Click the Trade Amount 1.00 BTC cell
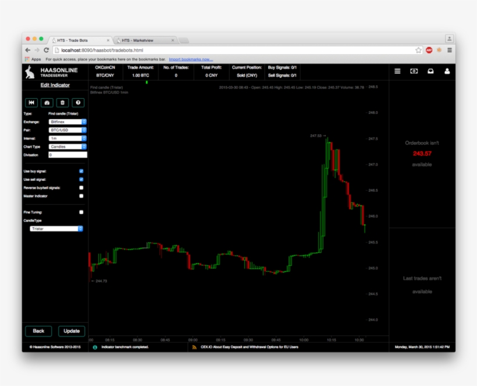 click(x=141, y=72)
